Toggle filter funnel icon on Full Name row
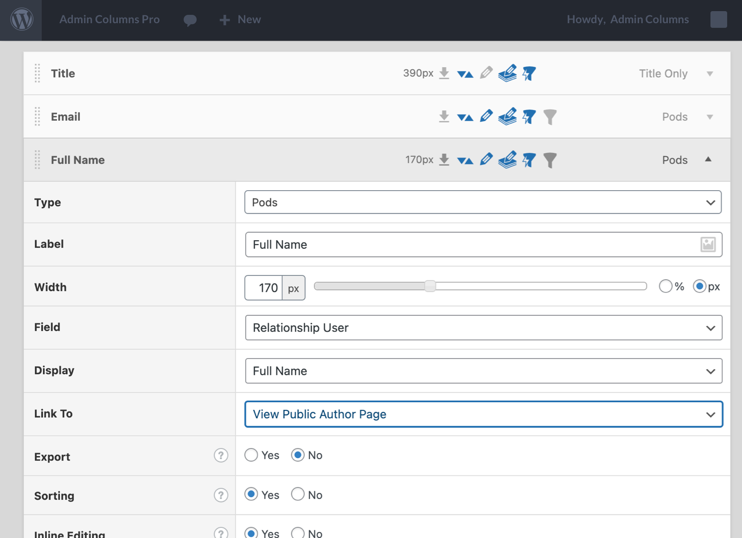The width and height of the screenshot is (742, 538). pos(550,160)
